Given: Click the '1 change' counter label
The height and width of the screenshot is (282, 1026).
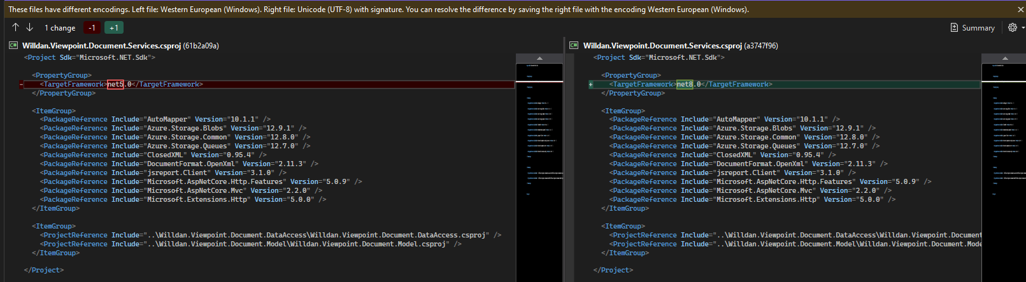Looking at the screenshot, I should pyautogui.click(x=60, y=27).
